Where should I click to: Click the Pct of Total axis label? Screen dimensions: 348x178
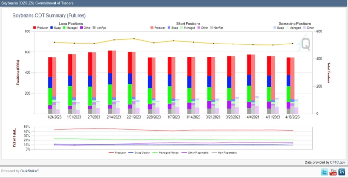pos(15,138)
